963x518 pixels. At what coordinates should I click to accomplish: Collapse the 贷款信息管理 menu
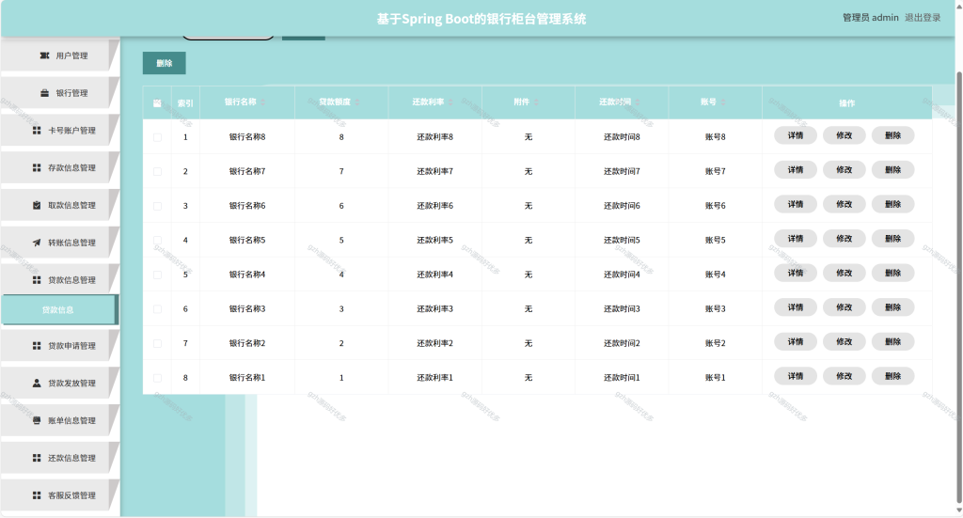pyautogui.click(x=59, y=280)
